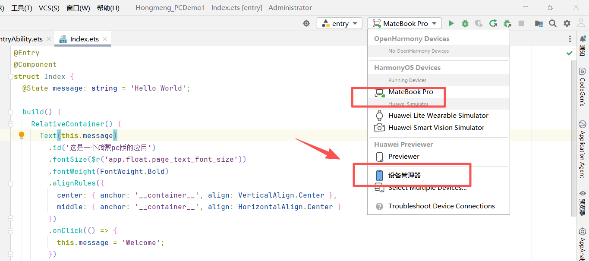
Task: Click the attach debugger to process icon
Action: (x=507, y=23)
